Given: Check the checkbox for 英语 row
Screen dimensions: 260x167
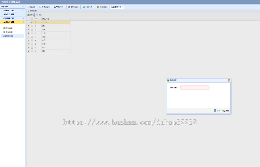Looking at the screenshot, I should [x=32, y=44].
